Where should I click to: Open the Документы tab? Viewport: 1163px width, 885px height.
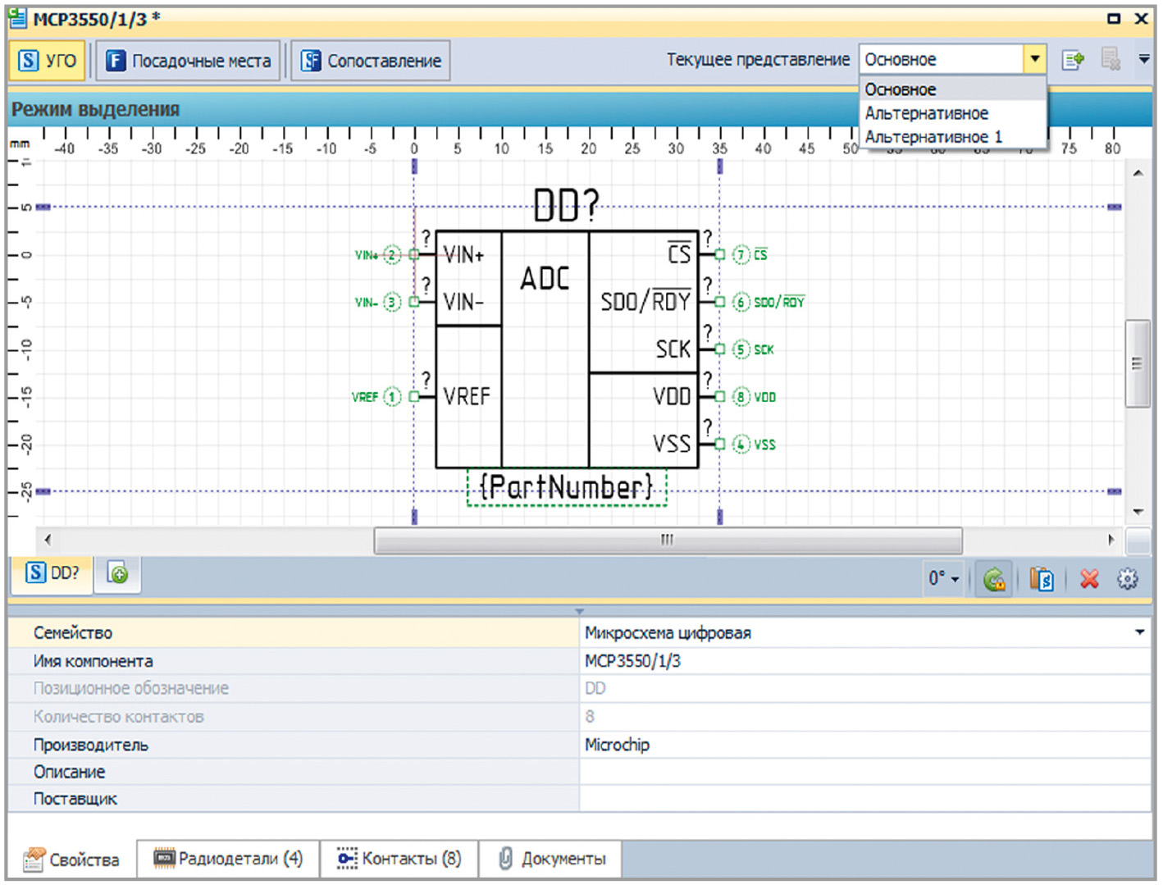coord(551,859)
